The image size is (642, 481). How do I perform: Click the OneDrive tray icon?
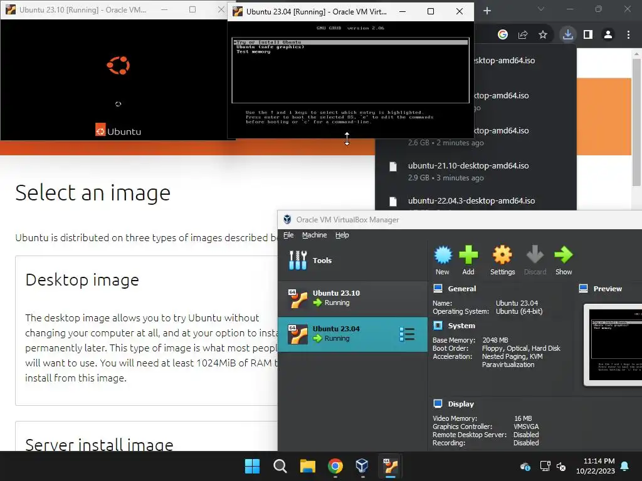525,466
